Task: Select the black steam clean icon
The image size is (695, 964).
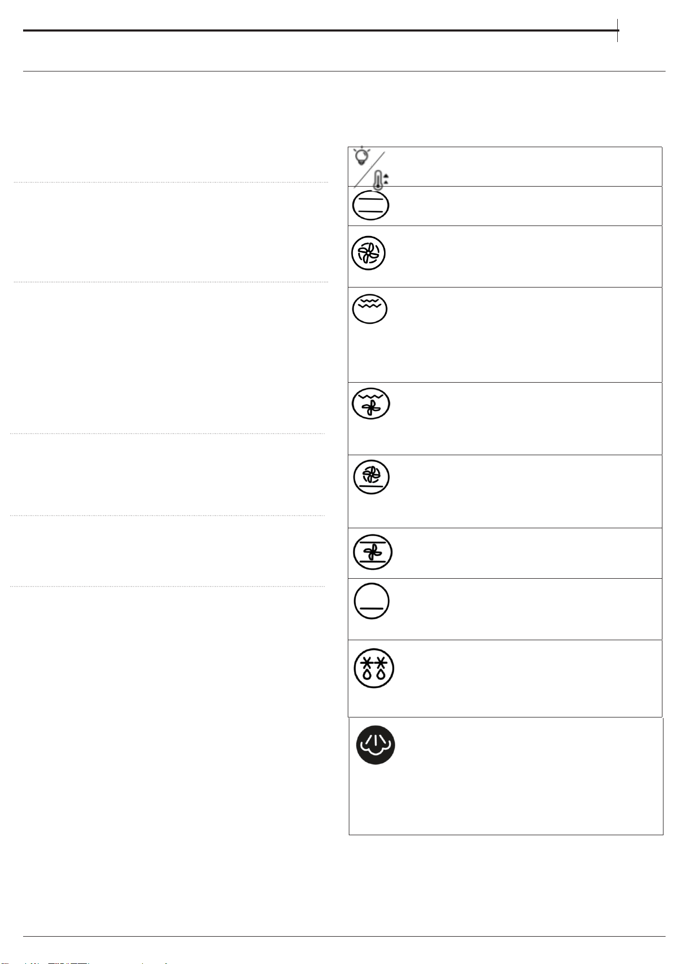Action: (x=376, y=745)
